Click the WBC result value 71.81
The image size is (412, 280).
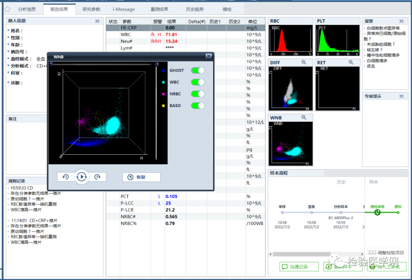[171, 34]
